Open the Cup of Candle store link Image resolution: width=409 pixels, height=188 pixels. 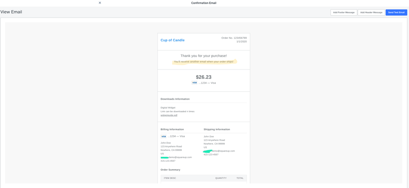(x=172, y=40)
